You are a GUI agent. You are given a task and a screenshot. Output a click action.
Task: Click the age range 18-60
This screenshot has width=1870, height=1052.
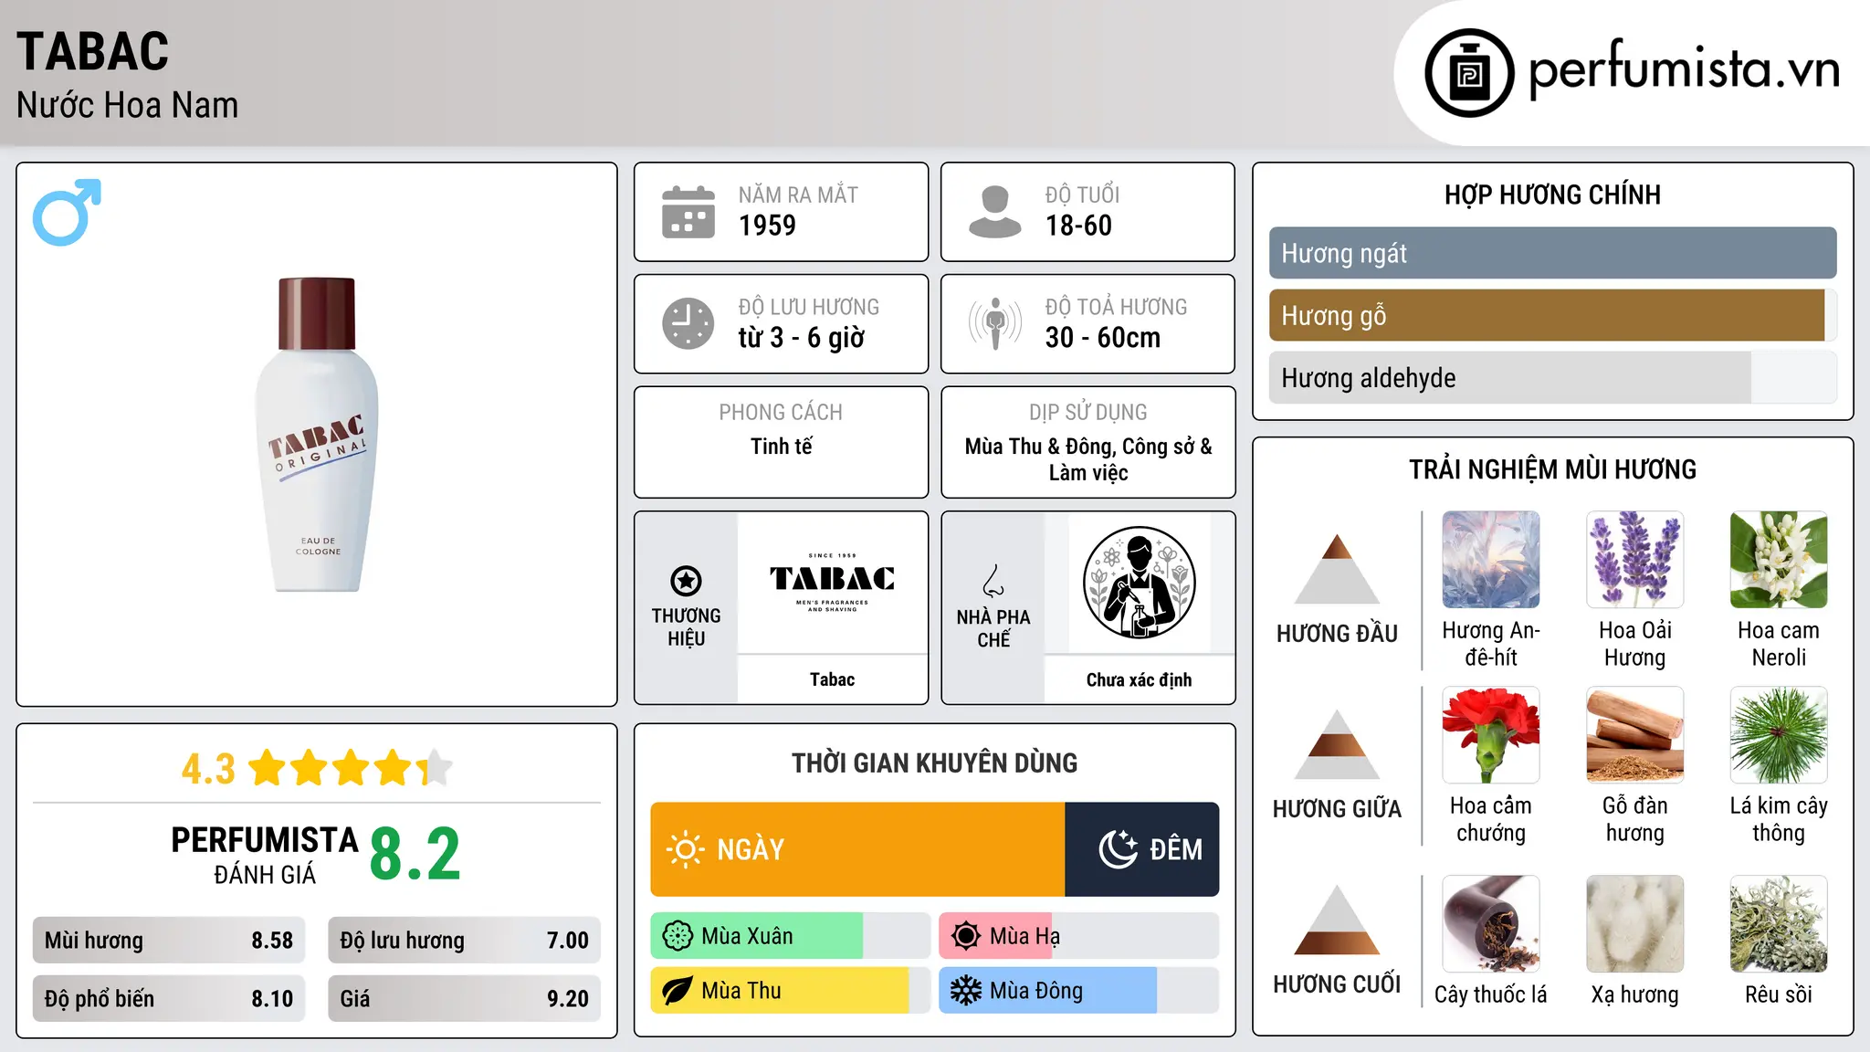tap(1078, 226)
